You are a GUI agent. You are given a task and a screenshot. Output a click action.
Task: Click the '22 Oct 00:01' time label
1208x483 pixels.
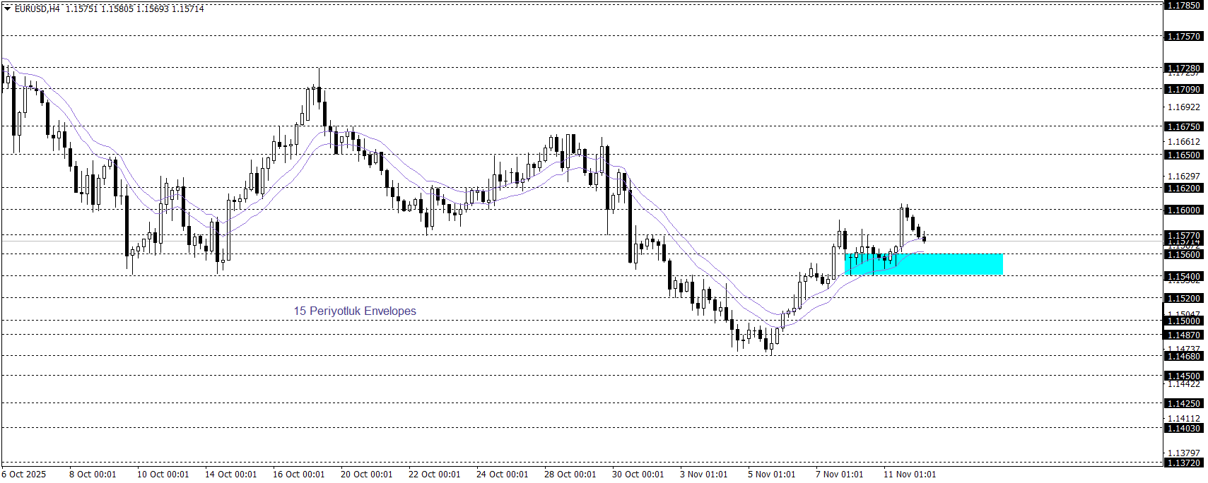[435, 475]
